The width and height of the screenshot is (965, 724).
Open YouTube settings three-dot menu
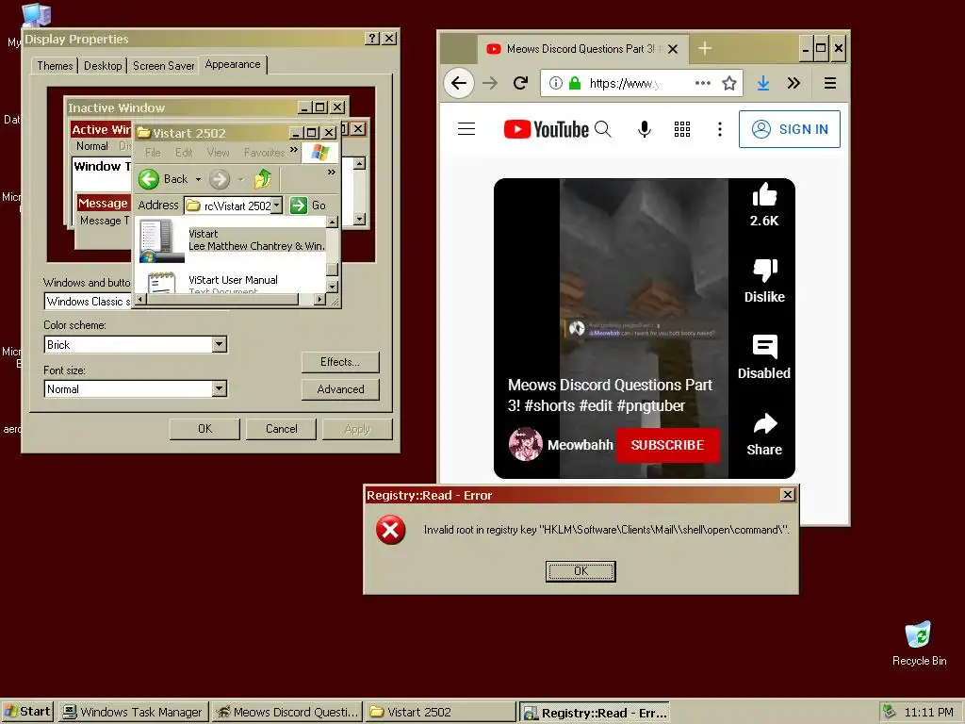719,128
